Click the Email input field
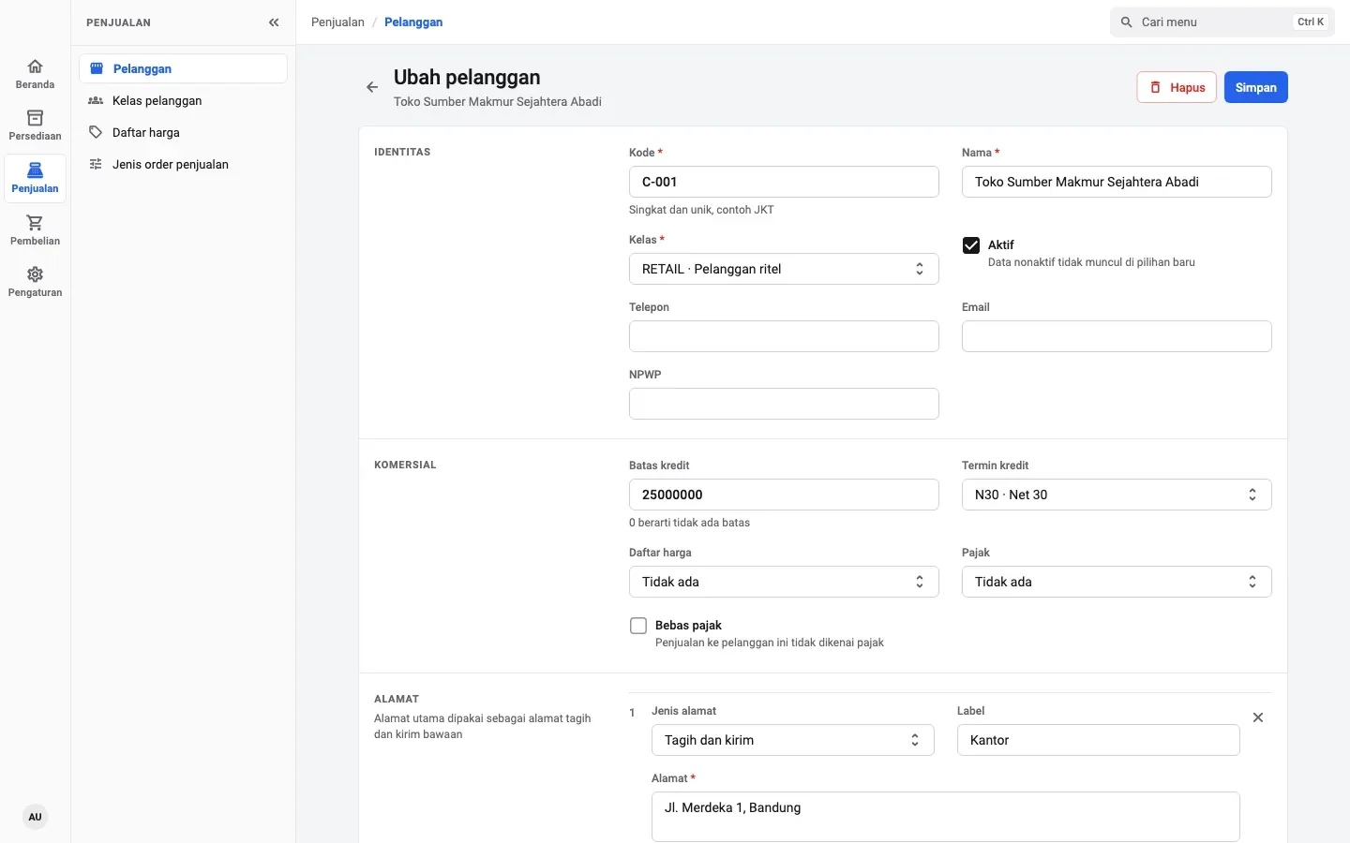Viewport: 1350px width, 843px height. (1117, 336)
